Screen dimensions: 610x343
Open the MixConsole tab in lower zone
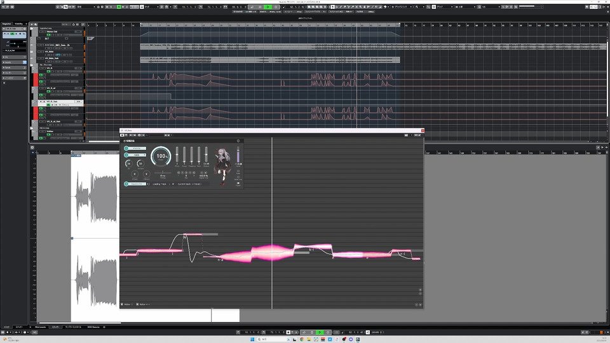(x=41, y=327)
